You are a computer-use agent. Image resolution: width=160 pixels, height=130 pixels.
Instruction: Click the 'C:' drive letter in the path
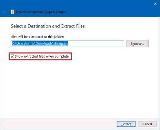(x=14, y=44)
